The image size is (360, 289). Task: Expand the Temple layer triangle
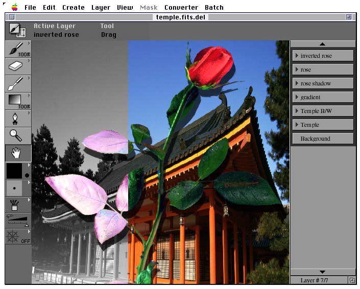point(297,125)
